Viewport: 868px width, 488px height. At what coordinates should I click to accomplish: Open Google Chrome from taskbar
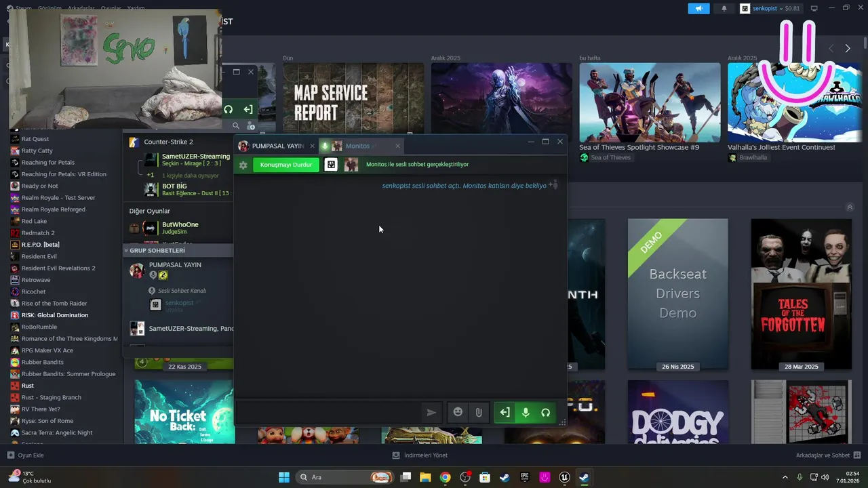pyautogui.click(x=445, y=477)
